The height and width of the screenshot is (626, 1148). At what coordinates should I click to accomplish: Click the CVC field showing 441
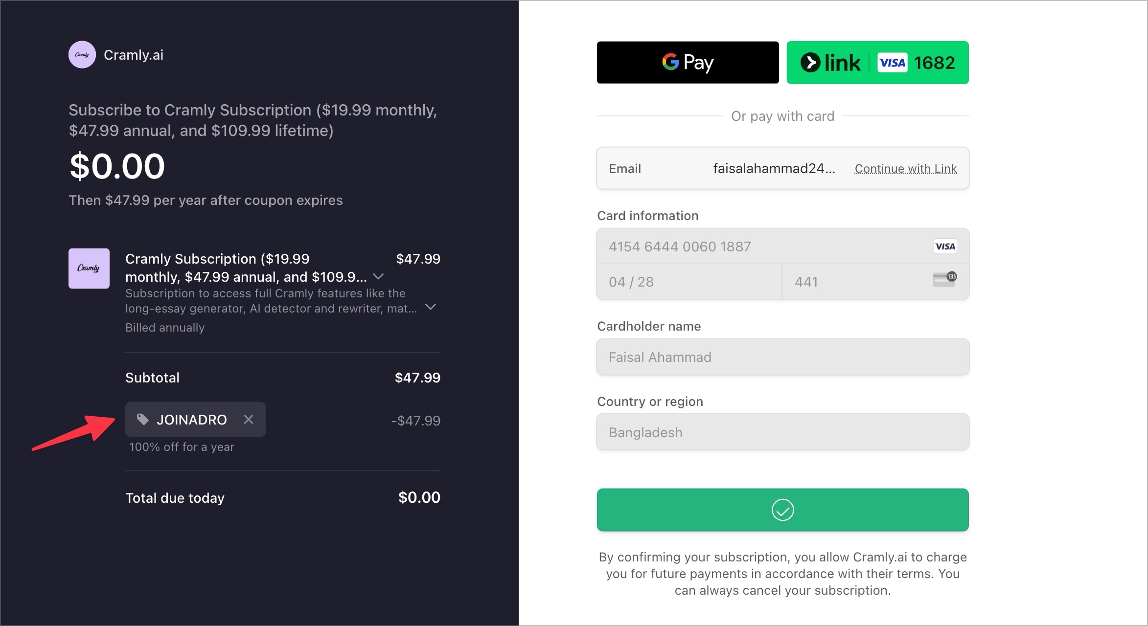pyautogui.click(x=856, y=282)
